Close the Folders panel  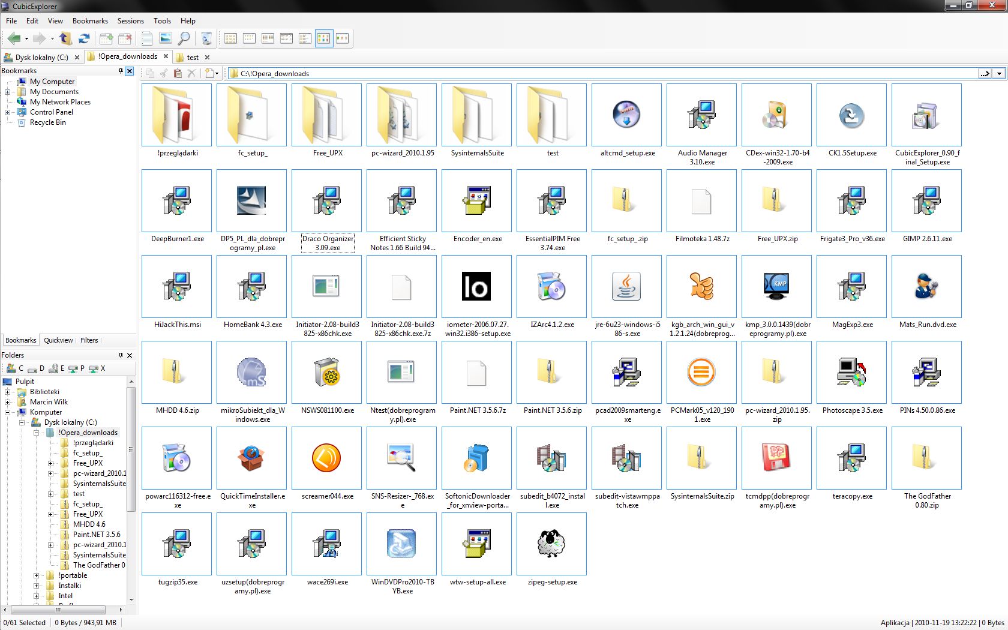point(130,355)
